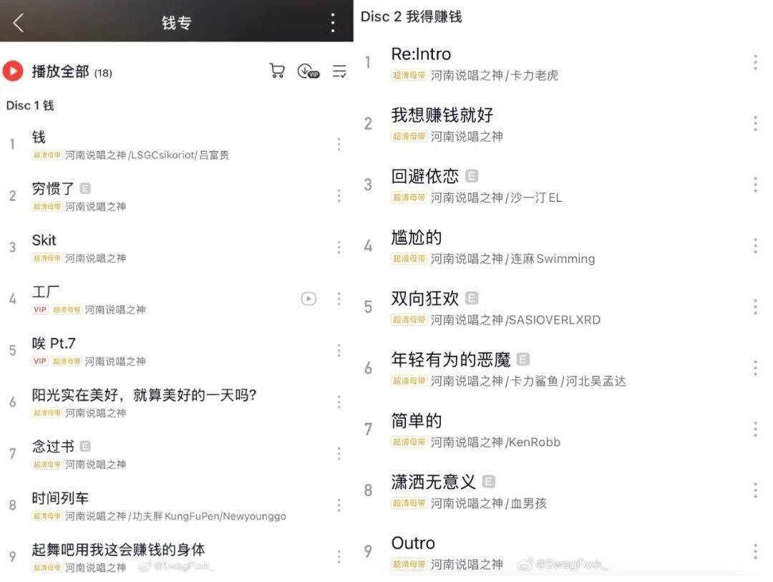Open more options for Outro

[x=755, y=551]
